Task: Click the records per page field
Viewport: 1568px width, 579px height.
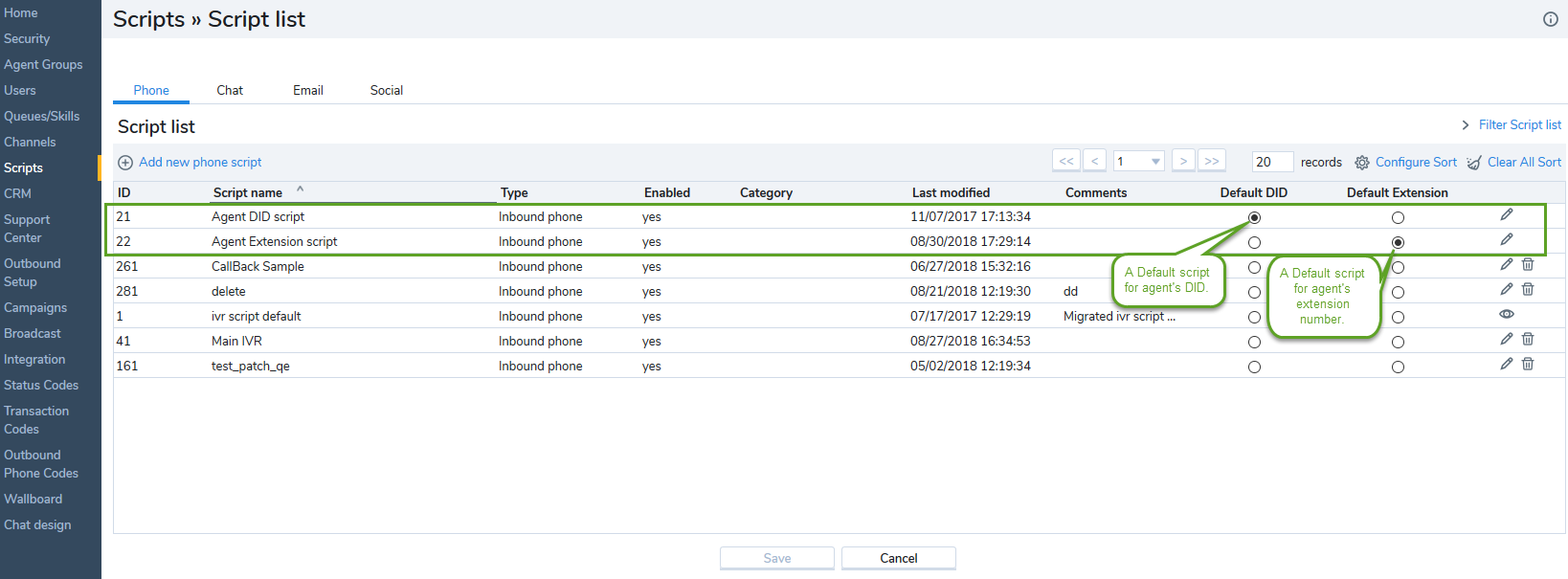Action: (x=1273, y=162)
